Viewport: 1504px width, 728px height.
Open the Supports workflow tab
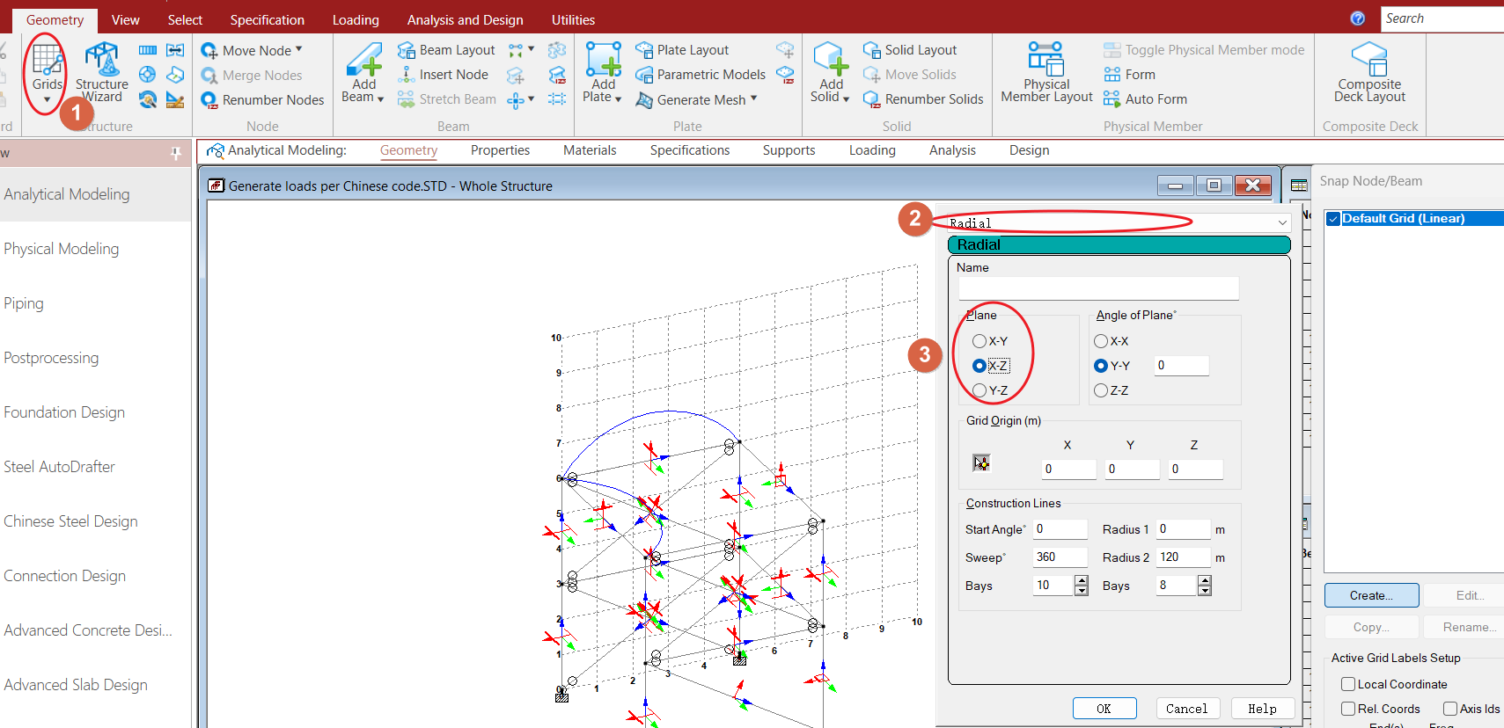click(x=789, y=150)
